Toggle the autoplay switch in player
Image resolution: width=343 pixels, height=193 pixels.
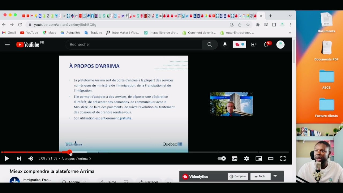(x=222, y=159)
